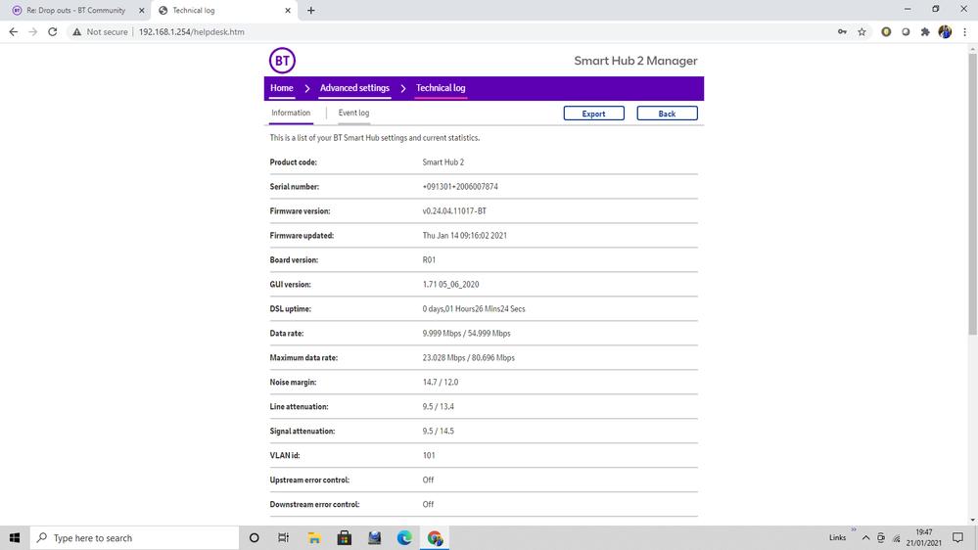Open the Chrome three-dot menu
This screenshot has width=978, height=550.
964,32
